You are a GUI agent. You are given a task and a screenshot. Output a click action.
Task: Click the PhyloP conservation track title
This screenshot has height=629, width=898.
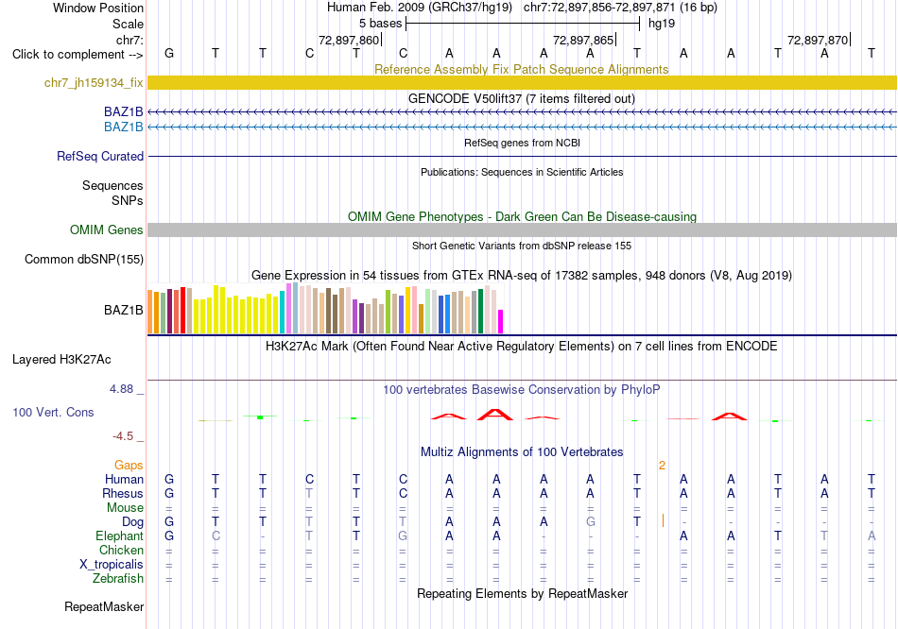pos(521,390)
